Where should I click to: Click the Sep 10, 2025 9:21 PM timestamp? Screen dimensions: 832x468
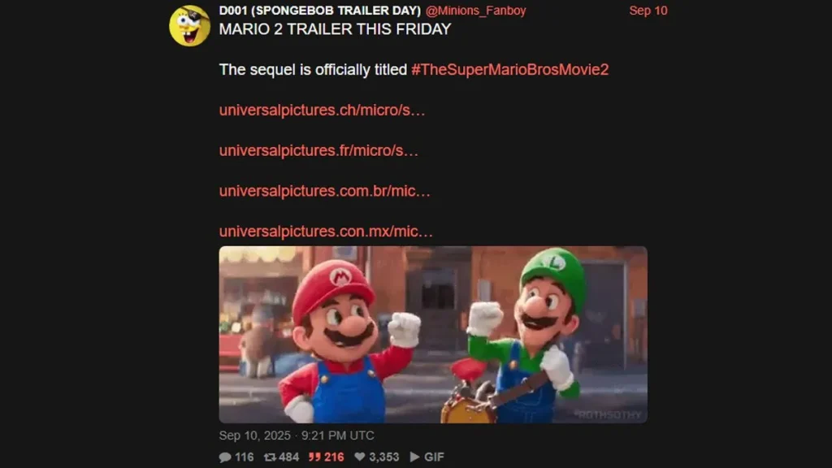coord(297,435)
